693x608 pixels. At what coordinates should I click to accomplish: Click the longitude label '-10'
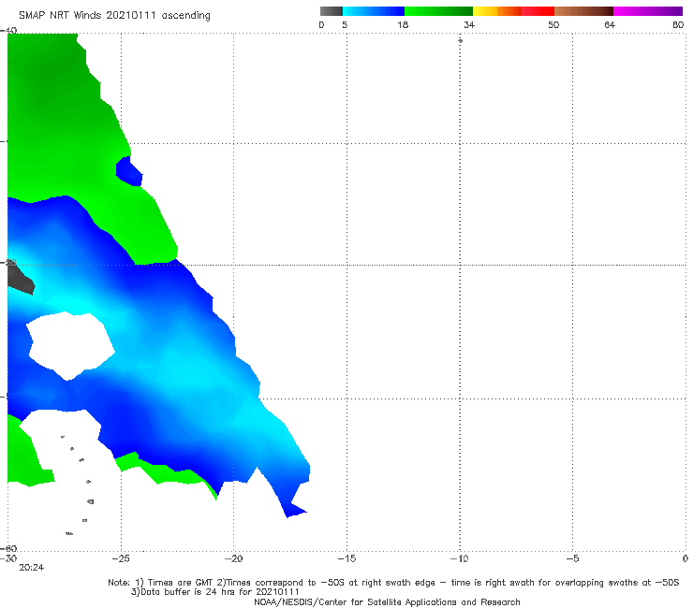tap(460, 558)
